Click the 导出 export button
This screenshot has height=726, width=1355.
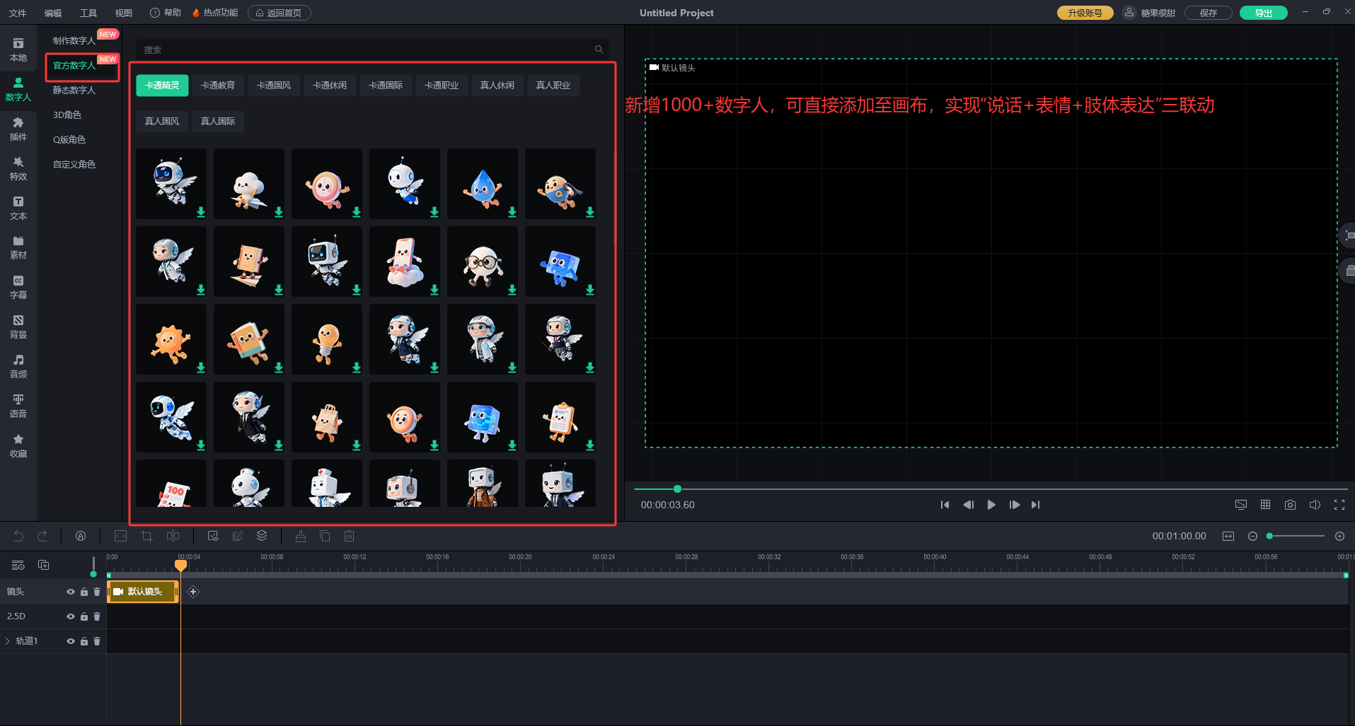pyautogui.click(x=1263, y=13)
